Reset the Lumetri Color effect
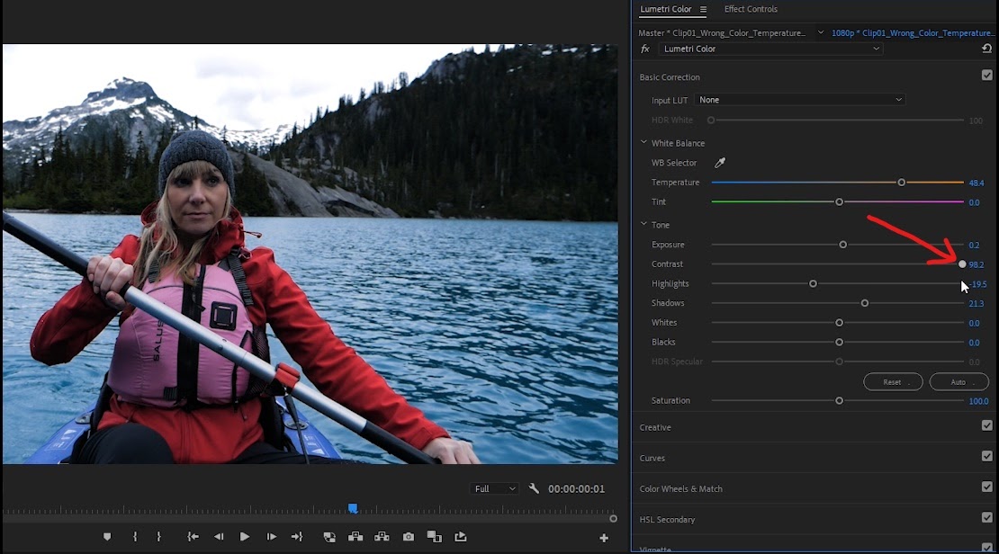 coord(987,49)
